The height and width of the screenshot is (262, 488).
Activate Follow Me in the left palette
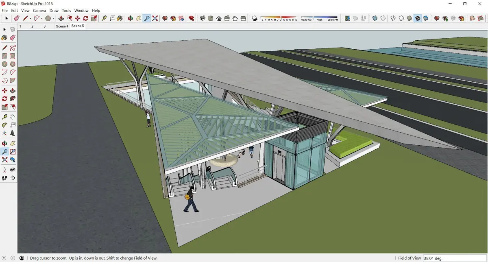click(x=13, y=98)
